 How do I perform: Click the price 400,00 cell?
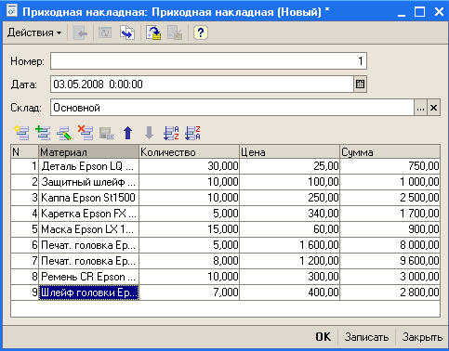point(289,292)
